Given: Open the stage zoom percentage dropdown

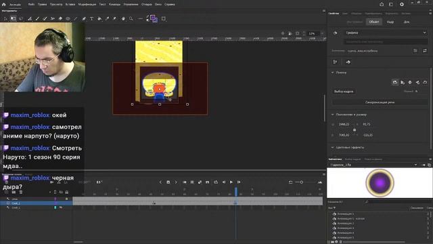Looking at the screenshot, I should coord(322,33).
